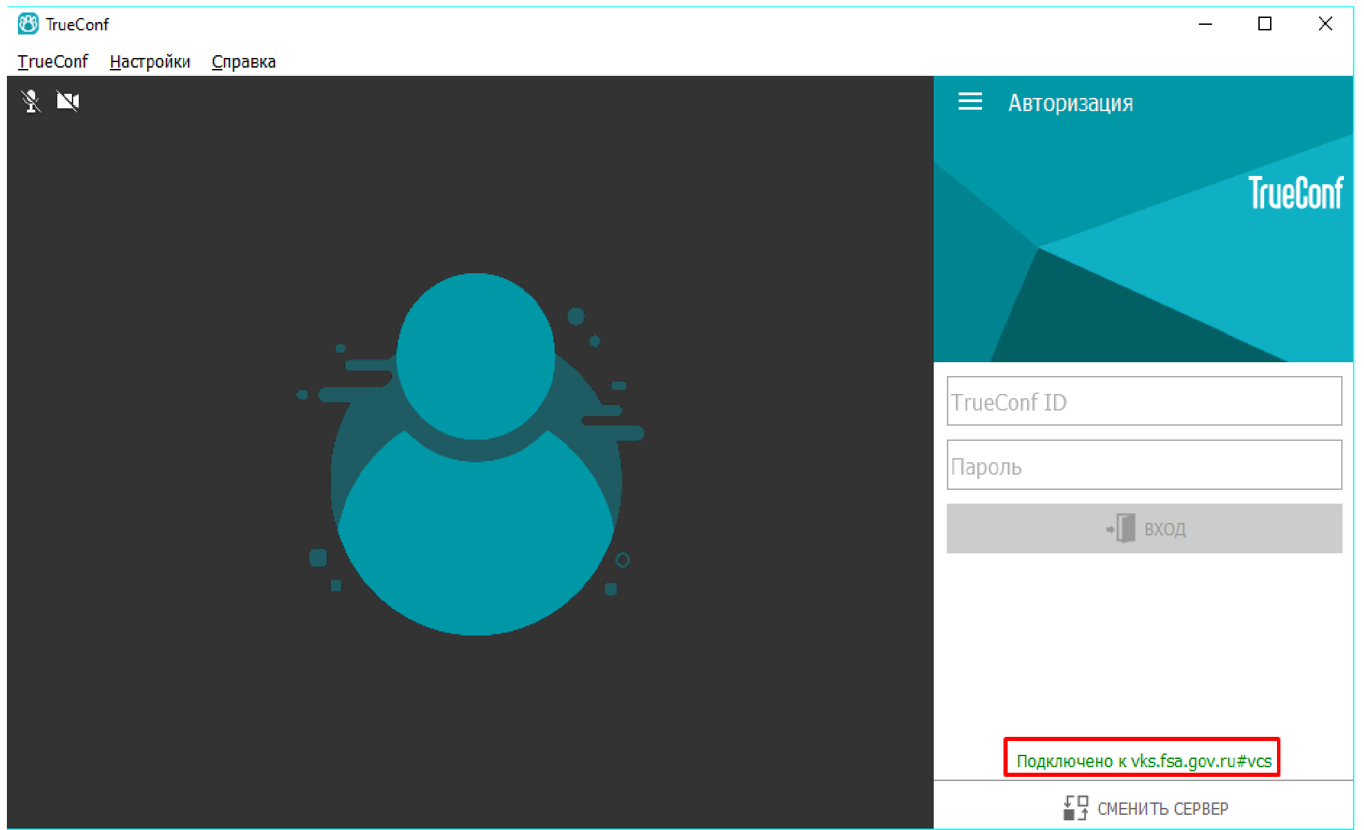Open the hamburger menu in the Авторизация panel

[970, 102]
